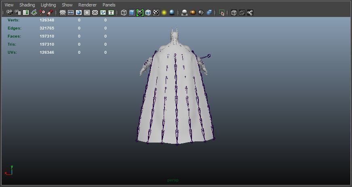352x187 pixels.
Task: Click the camera Bookmarks icon
Action: [x=26, y=13]
